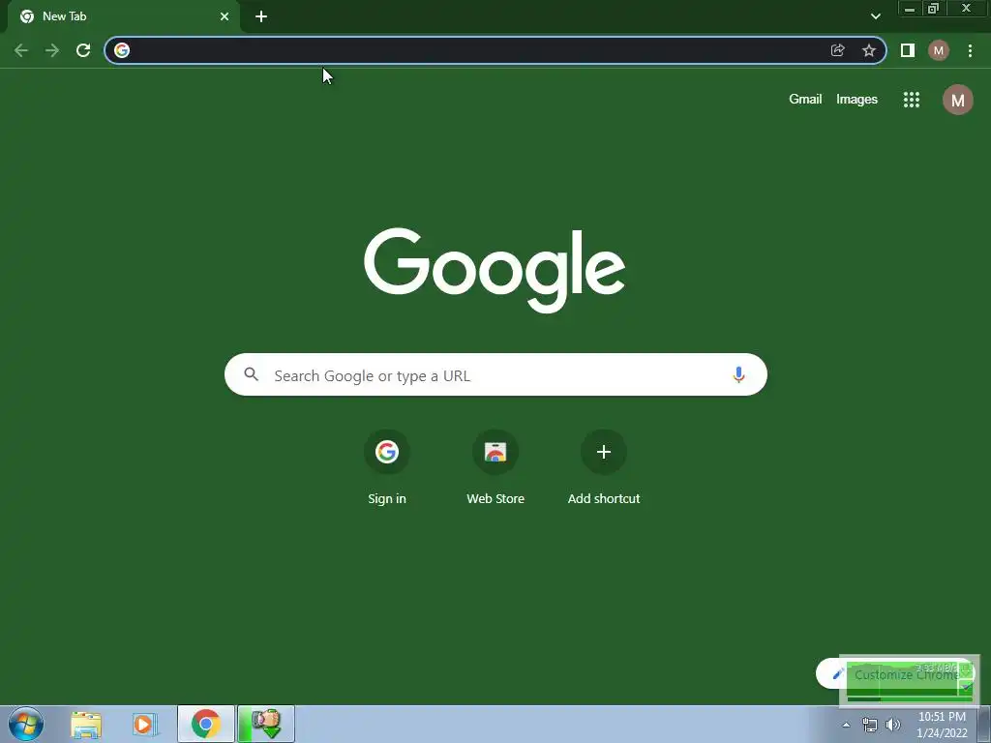Viewport: 991px width, 743px height.
Task: Click the magnifier icon in search box
Action: click(251, 374)
